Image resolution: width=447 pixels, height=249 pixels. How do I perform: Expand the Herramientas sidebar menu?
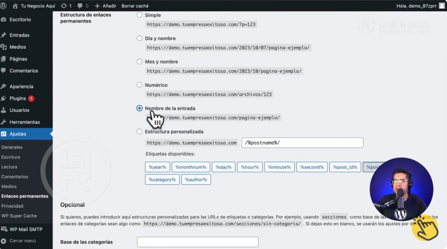24,122
